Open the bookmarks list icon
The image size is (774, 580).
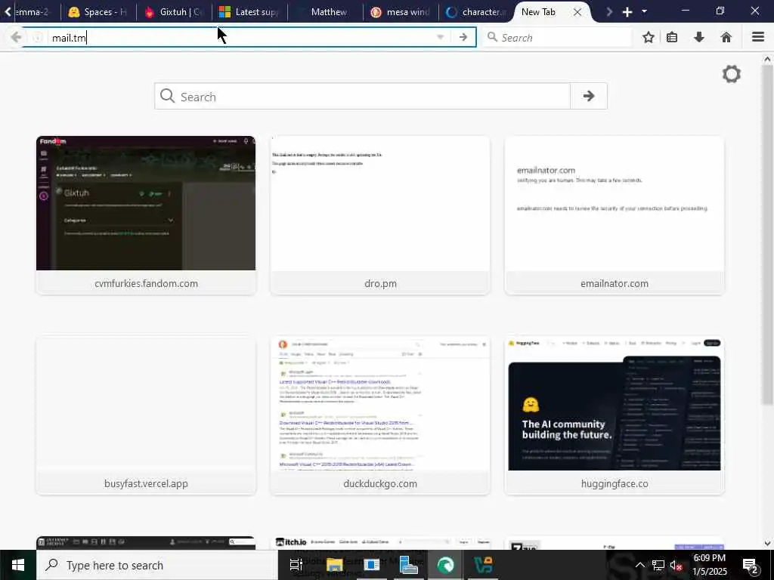pyautogui.click(x=672, y=38)
